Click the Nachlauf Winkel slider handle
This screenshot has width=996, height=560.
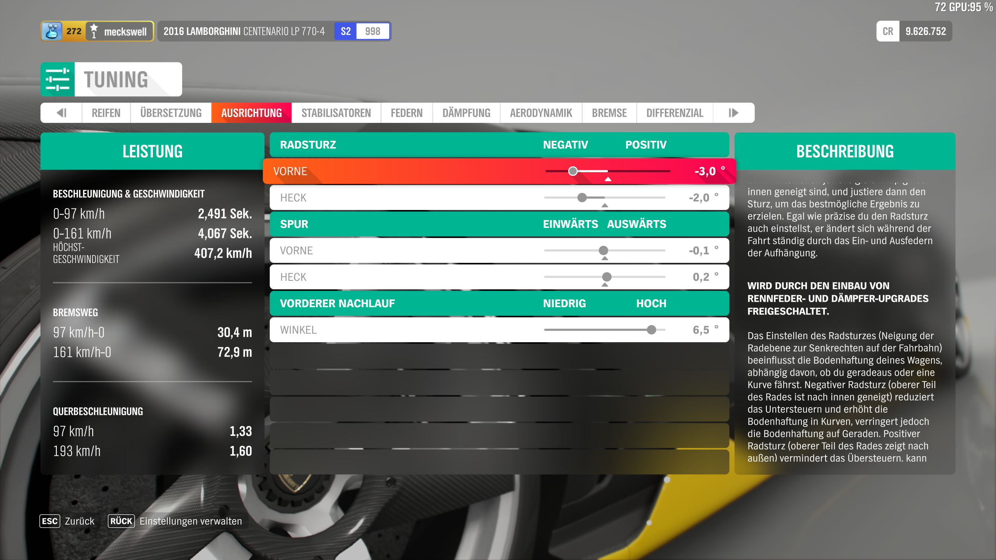click(651, 330)
